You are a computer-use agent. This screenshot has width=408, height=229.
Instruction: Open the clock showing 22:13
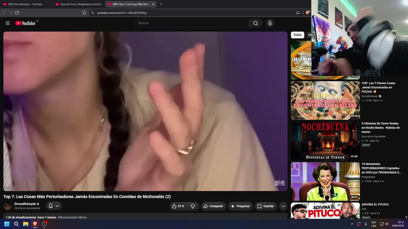(x=398, y=224)
